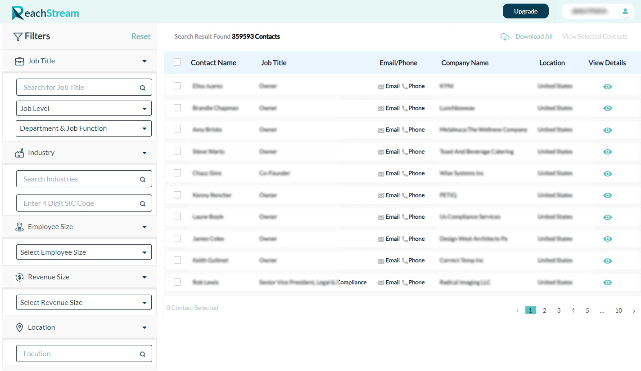
Task: Open the user account menu
Action: click(x=625, y=11)
